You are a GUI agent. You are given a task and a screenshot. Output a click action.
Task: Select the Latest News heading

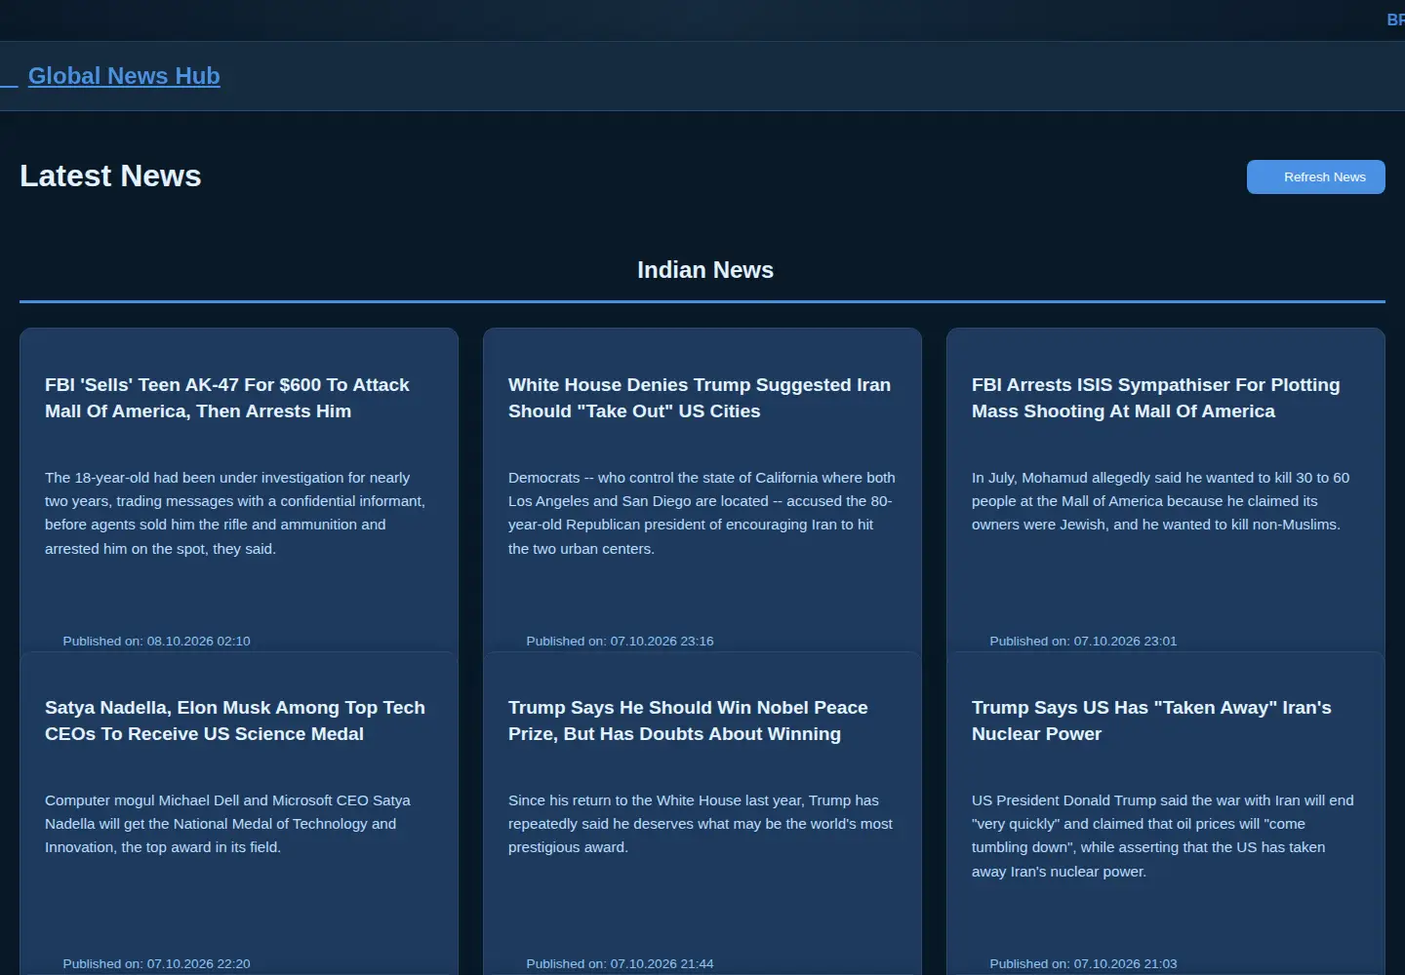click(x=110, y=175)
